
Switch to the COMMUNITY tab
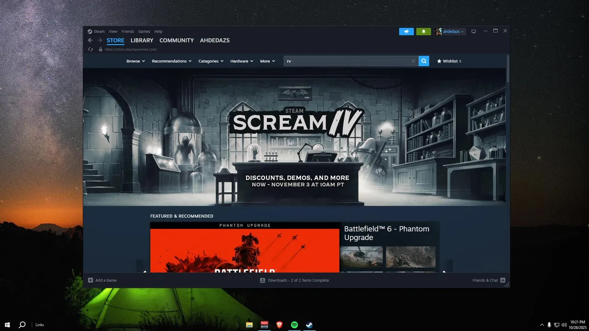pyautogui.click(x=177, y=40)
